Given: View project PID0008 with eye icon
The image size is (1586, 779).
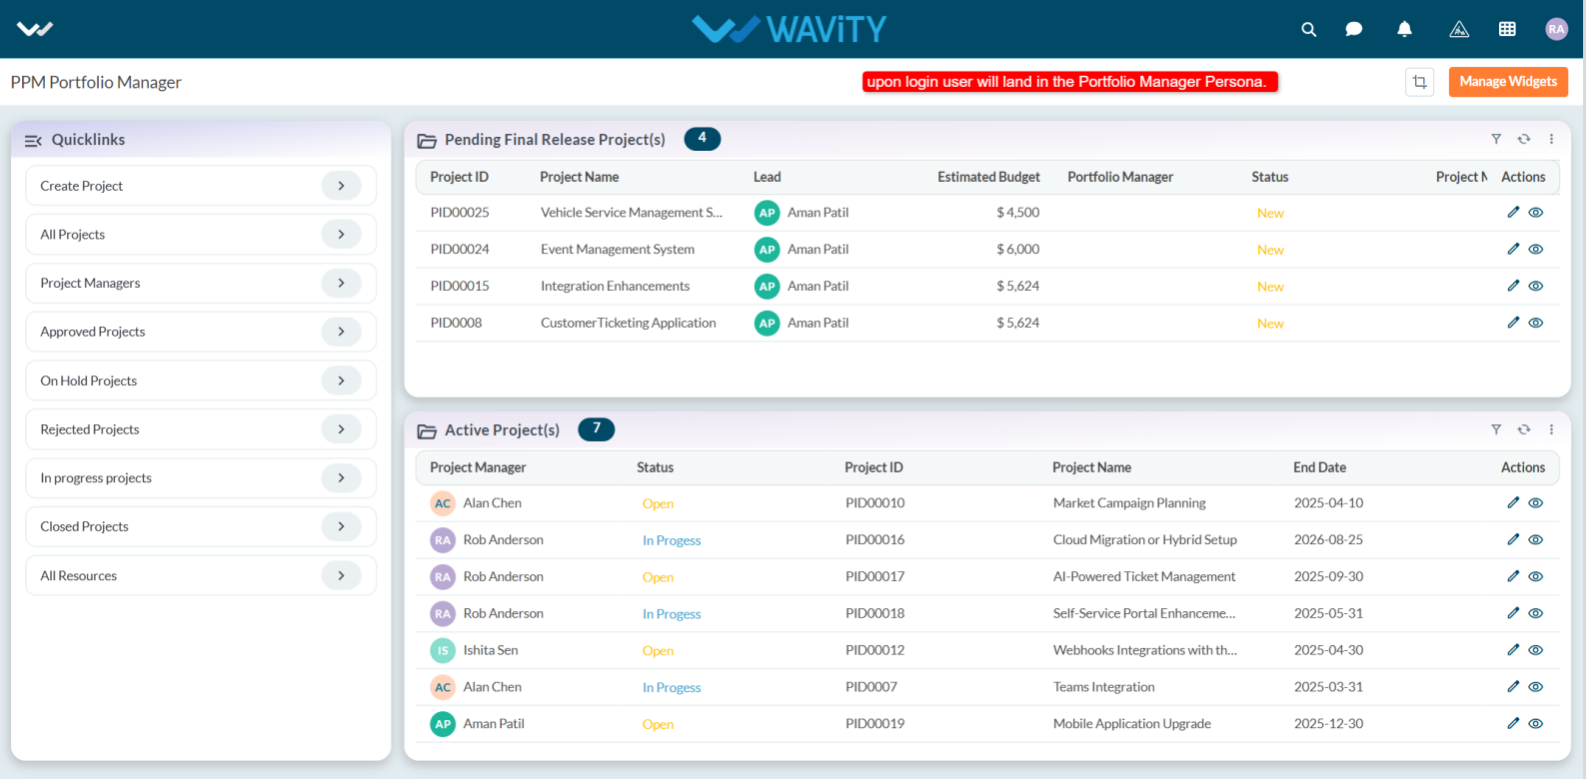Looking at the screenshot, I should (x=1536, y=323).
